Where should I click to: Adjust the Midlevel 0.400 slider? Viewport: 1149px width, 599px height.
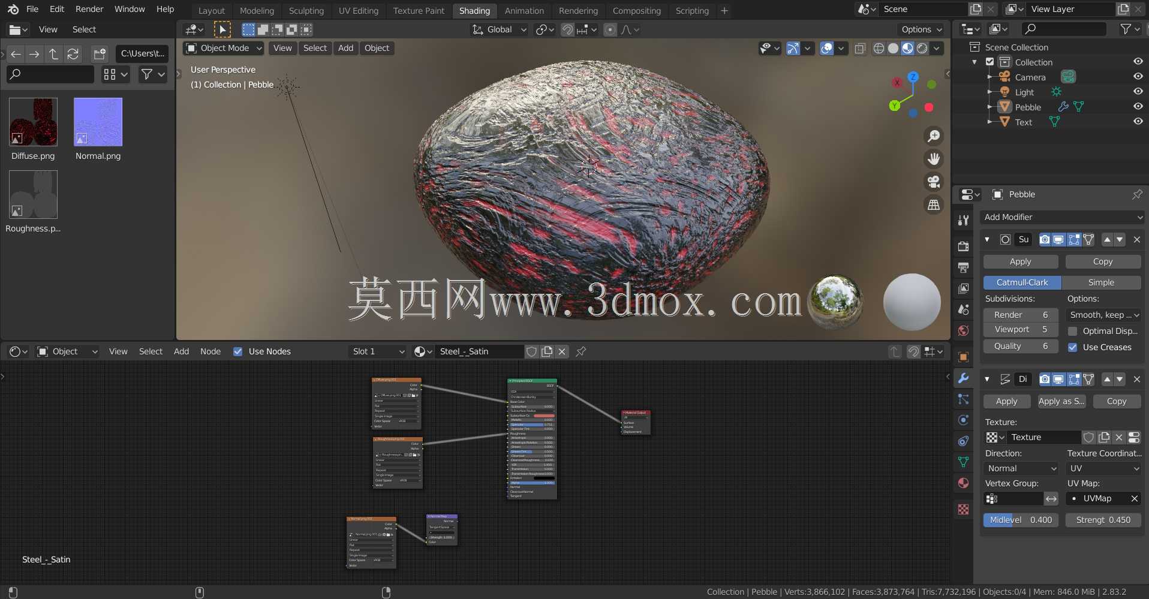click(x=1020, y=520)
